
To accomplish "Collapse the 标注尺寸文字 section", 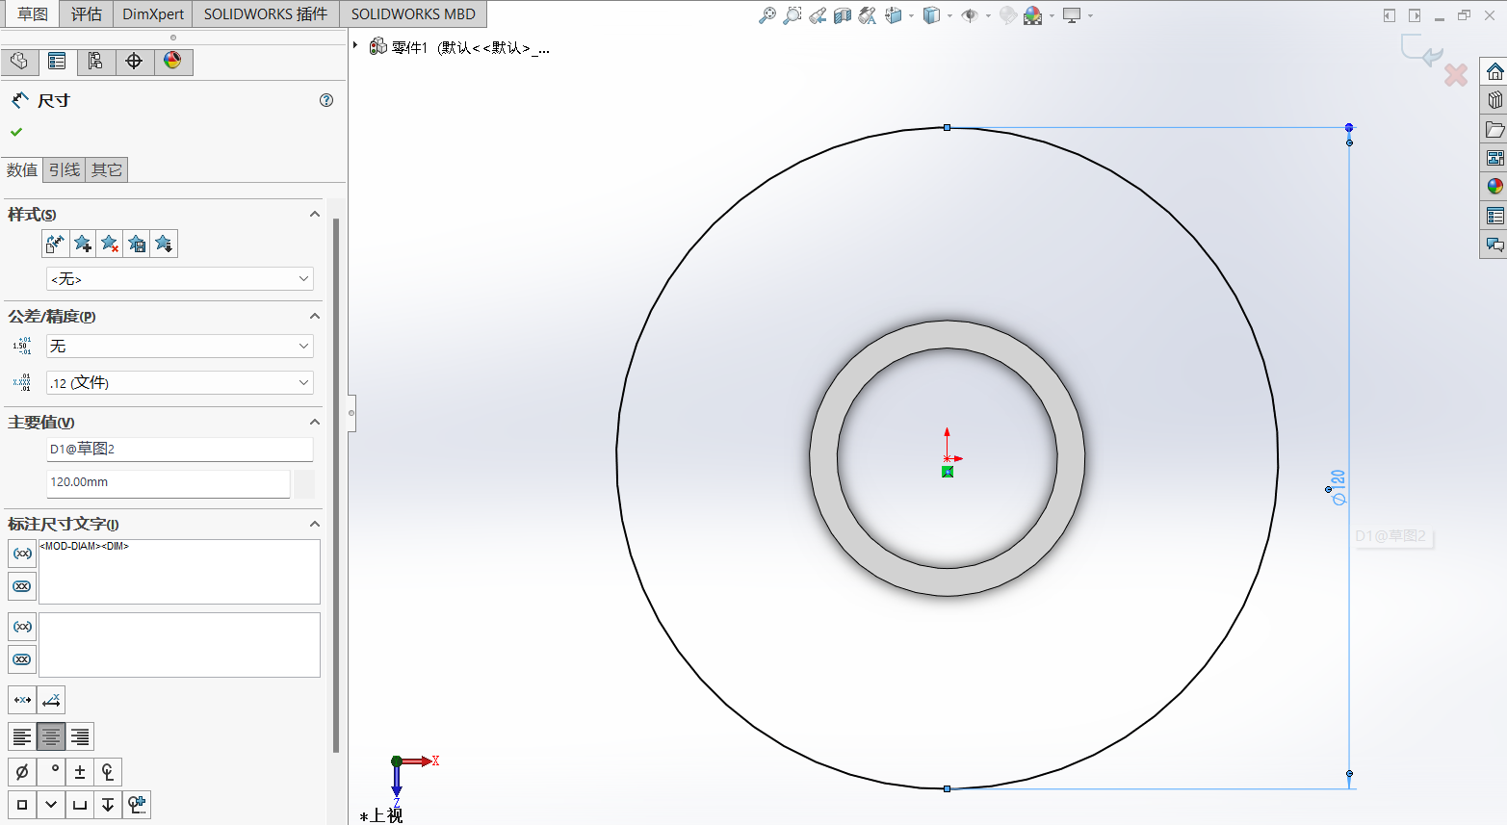I will [314, 525].
